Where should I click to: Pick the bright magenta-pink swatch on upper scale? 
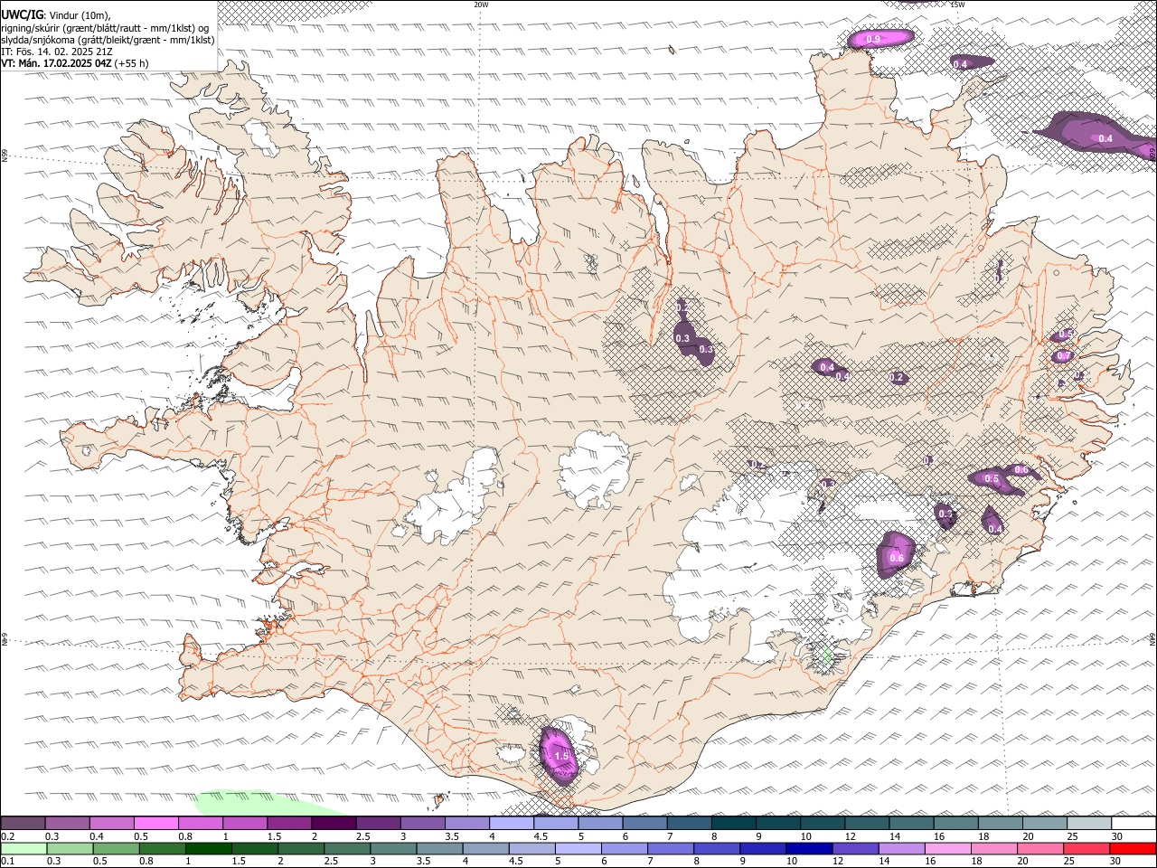[x=156, y=824]
